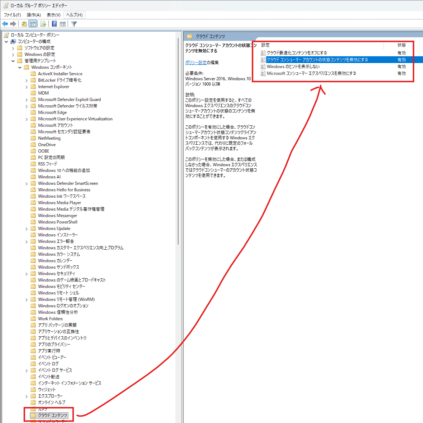Open the ファイル(F) menu
Screen dimensions: 423x423
point(12,15)
